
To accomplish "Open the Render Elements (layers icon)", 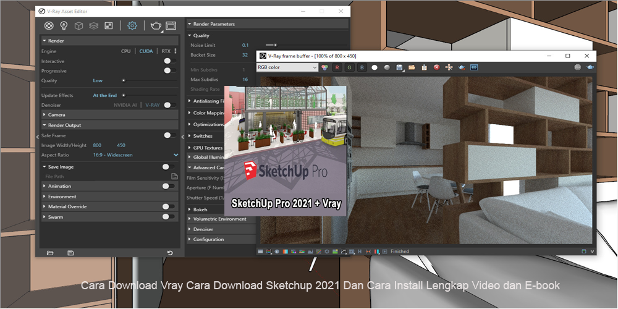I will point(93,25).
